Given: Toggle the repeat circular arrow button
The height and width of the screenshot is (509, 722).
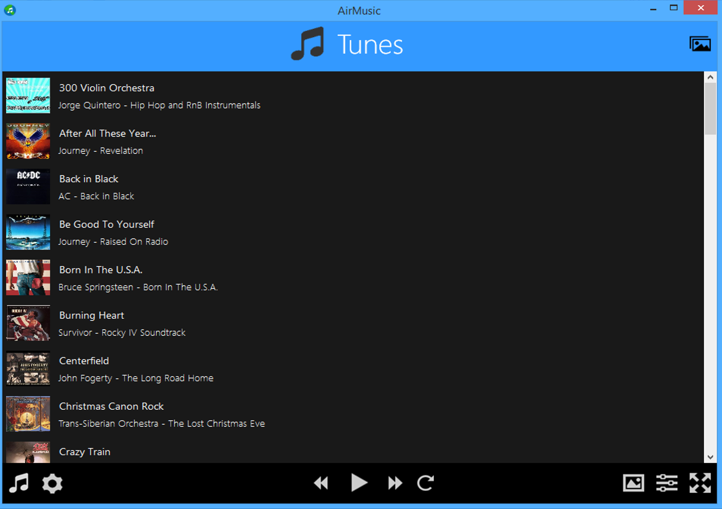Looking at the screenshot, I should click(425, 483).
